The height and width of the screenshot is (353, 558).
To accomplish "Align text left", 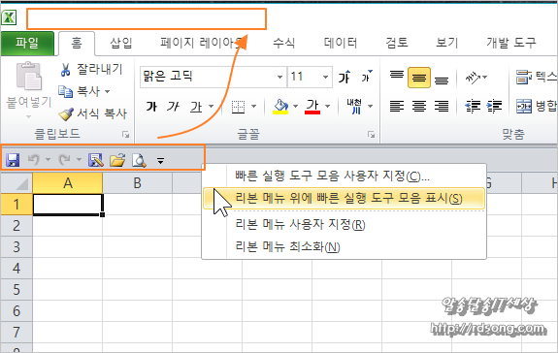I will coord(397,107).
